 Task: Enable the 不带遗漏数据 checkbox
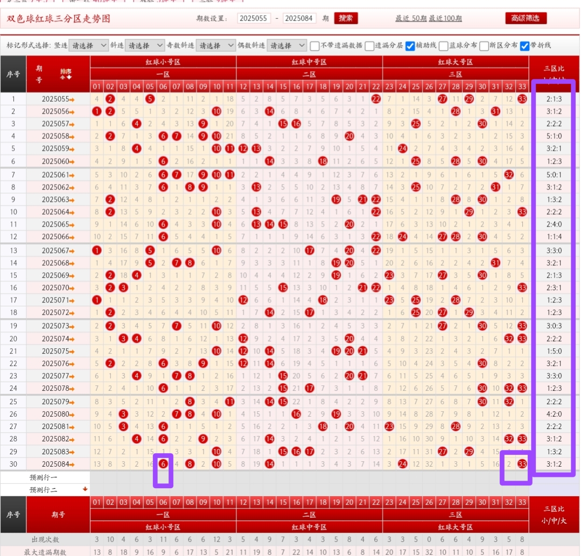(315, 46)
